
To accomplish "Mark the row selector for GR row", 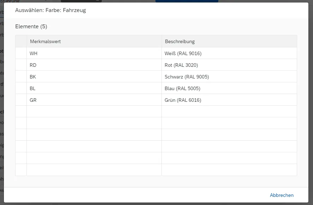I will pos(21,100).
